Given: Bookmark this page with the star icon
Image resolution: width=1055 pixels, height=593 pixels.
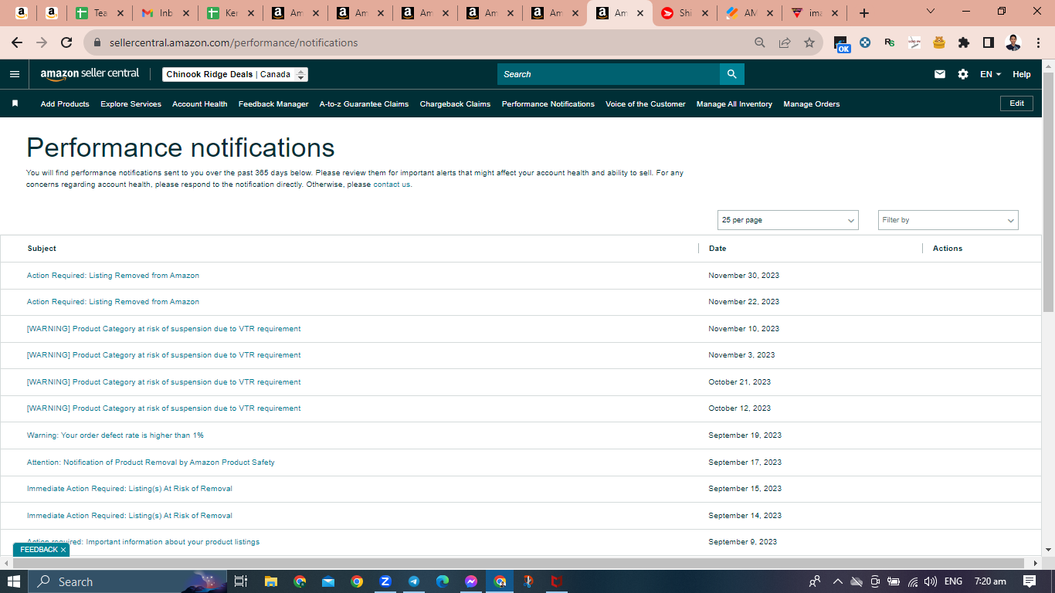Looking at the screenshot, I should (x=809, y=43).
